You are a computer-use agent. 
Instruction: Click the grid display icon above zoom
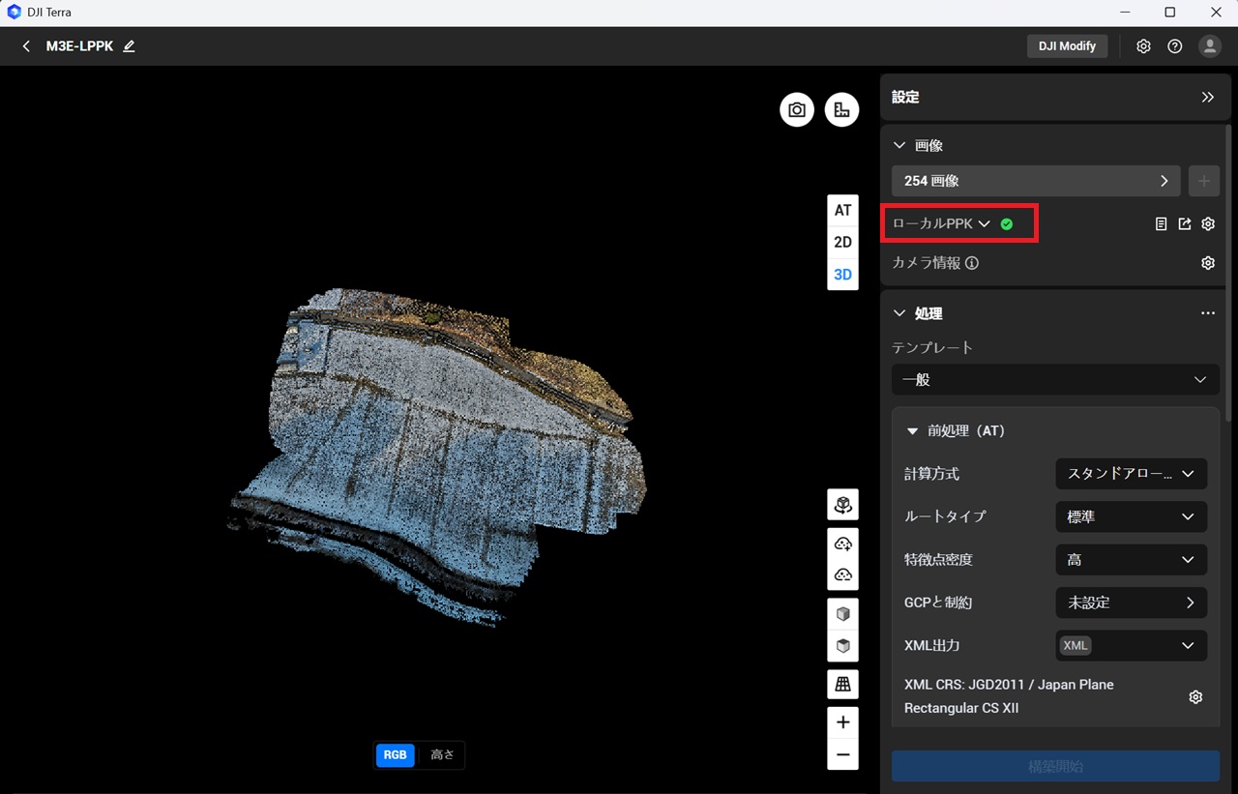[x=842, y=684]
